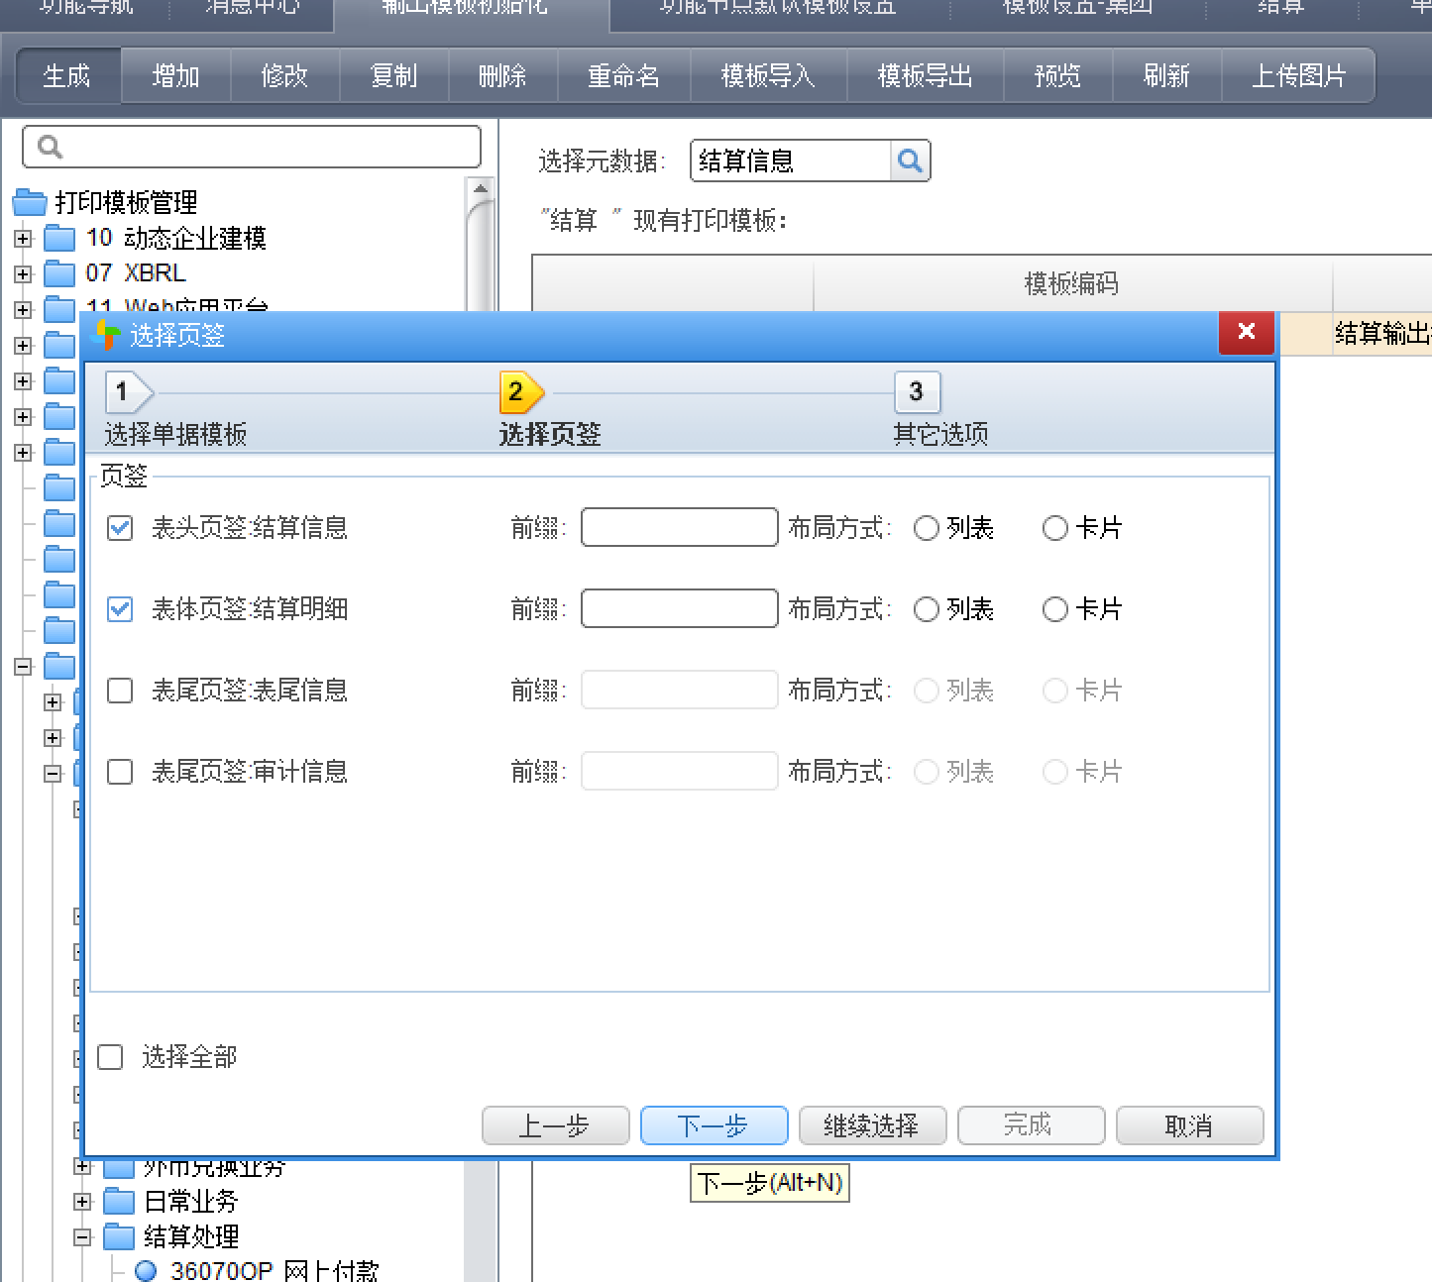Switch to the 消息中心 tab
Screen dimensions: 1432x1282
tap(251, 8)
